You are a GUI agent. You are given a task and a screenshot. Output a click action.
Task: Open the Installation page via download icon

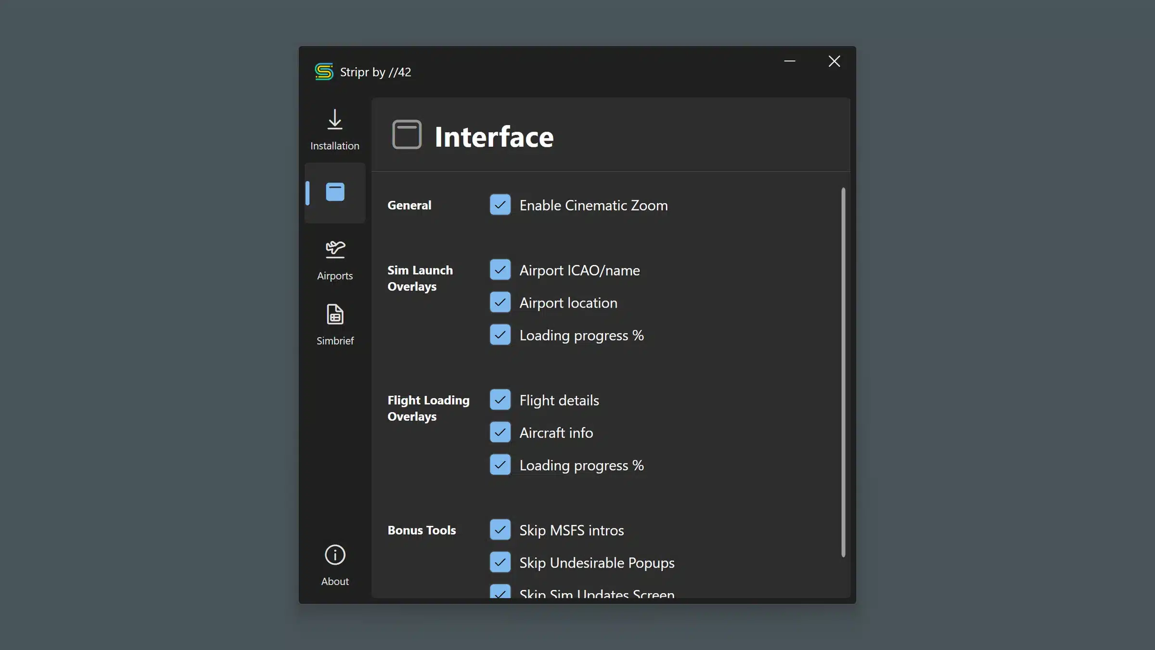coord(334,120)
